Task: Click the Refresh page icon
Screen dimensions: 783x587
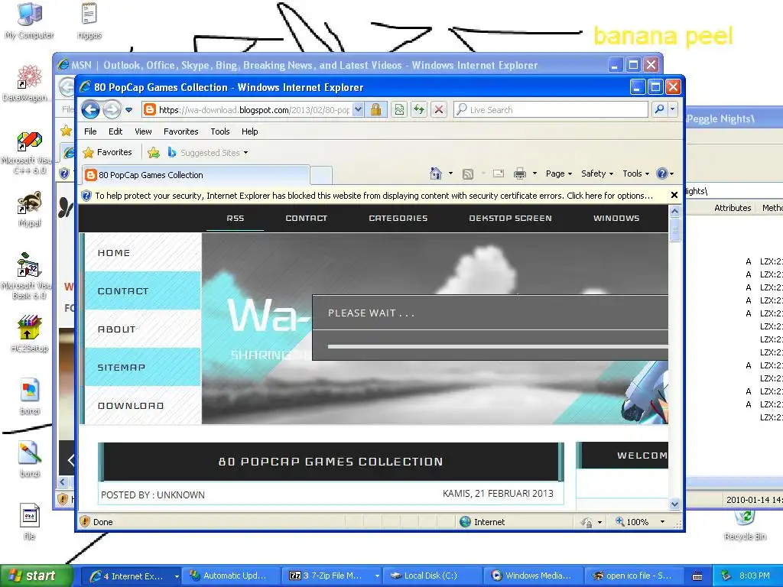Action: tap(418, 110)
